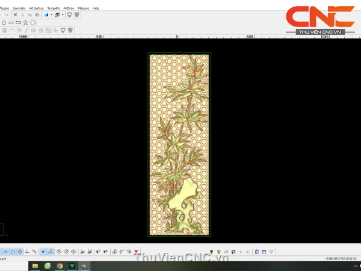Select the ellipse shape drawing tool
Screen dimensions: 361x271
pyautogui.click(x=11, y=22)
